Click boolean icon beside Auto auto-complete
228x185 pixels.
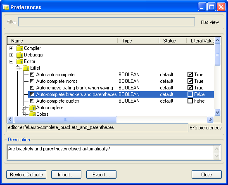(32, 75)
